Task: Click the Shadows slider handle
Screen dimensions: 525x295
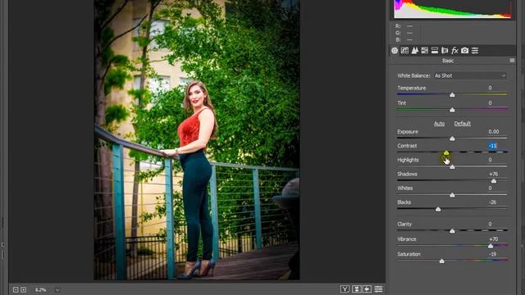Action: (x=494, y=181)
